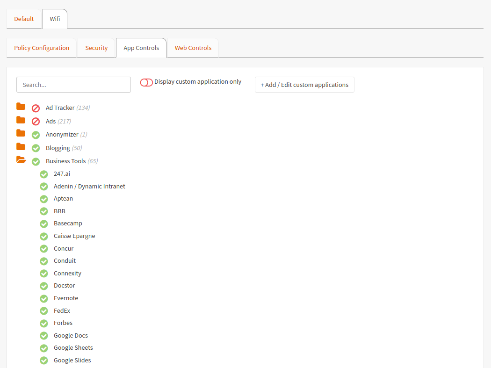The image size is (491, 368).
Task: Click the allowed checkmark icon for Business Tools
Action: pyautogui.click(x=36, y=162)
